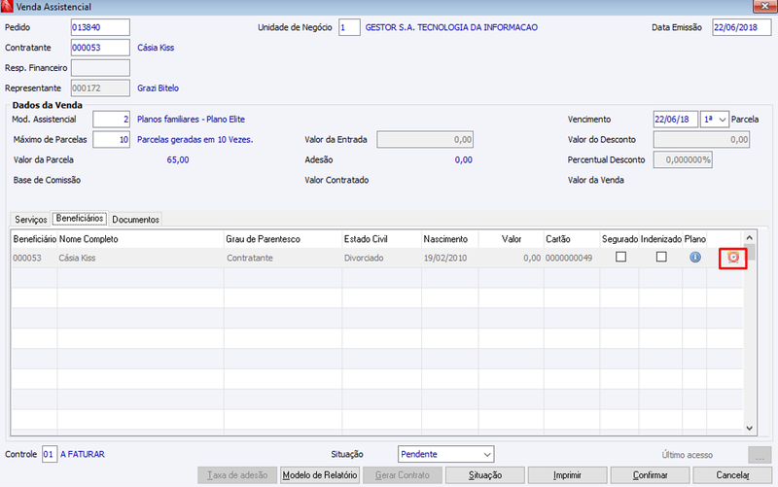
Task: Tick the Segurado checkbox for Cásia Kiss
Action: coord(620,257)
